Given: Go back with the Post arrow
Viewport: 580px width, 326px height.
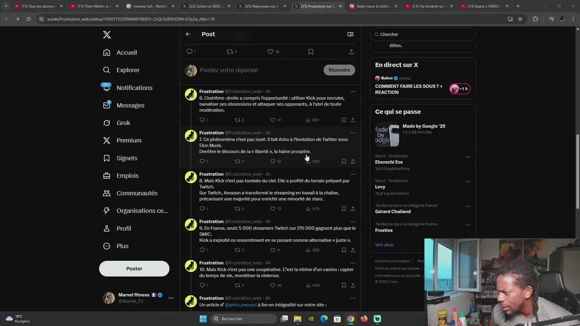Looking at the screenshot, I should point(188,34).
